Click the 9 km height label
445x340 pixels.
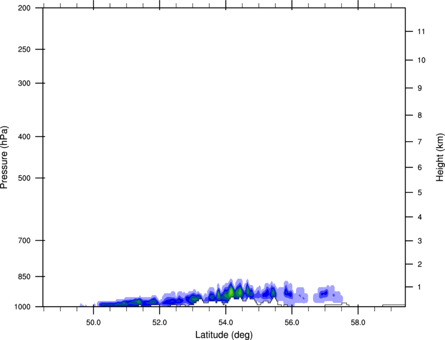tap(420, 88)
